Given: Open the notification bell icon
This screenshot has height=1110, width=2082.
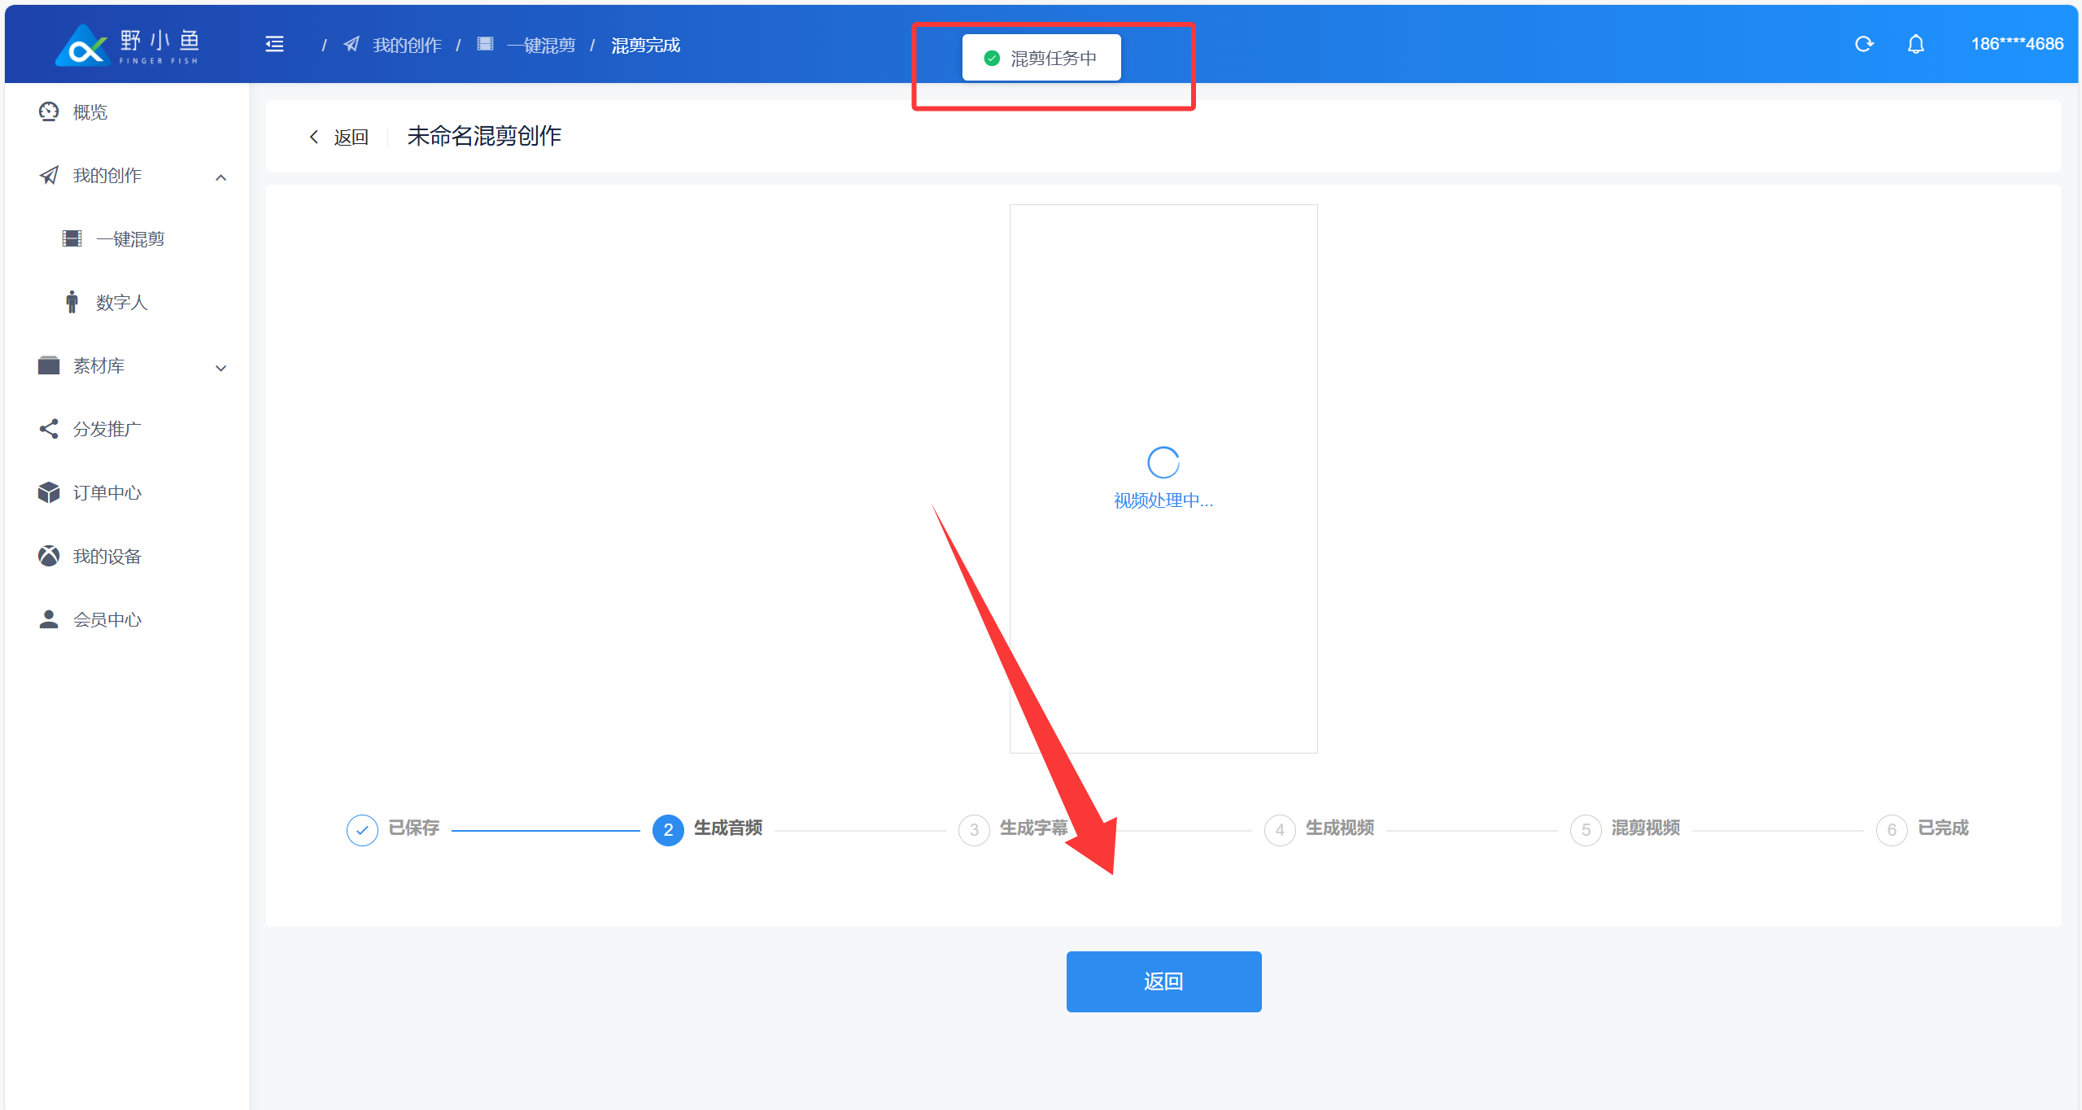Looking at the screenshot, I should [x=1916, y=44].
